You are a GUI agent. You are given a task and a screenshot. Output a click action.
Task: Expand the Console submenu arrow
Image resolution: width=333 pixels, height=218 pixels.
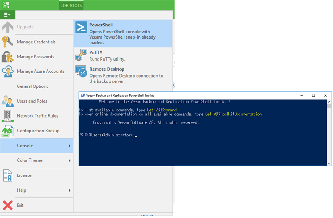[70, 146]
